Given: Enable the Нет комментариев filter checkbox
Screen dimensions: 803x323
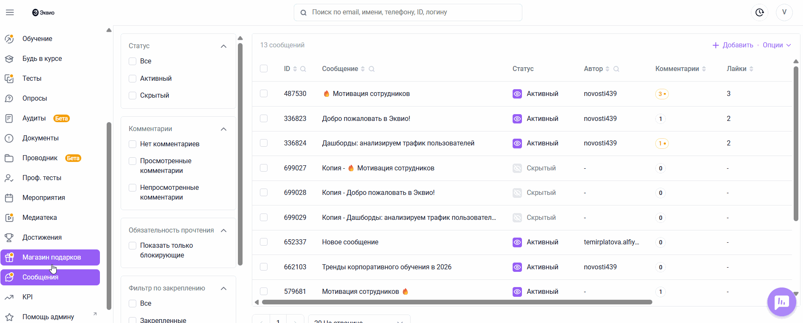Looking at the screenshot, I should [x=132, y=144].
